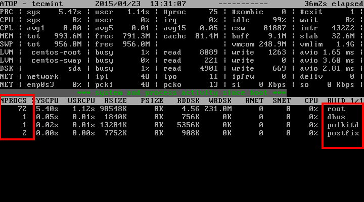The image size is (364, 202).
Task: Click the root user row name
Action: point(336,109)
